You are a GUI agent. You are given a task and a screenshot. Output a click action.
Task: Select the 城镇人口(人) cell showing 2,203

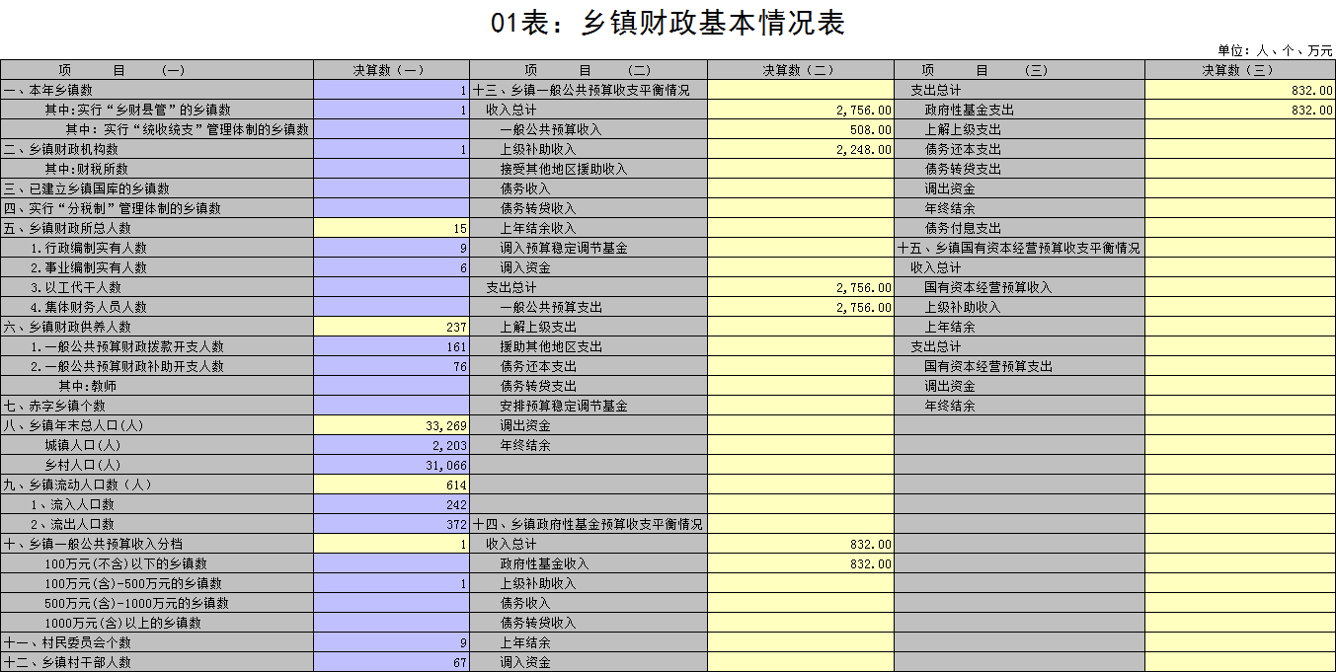point(392,445)
